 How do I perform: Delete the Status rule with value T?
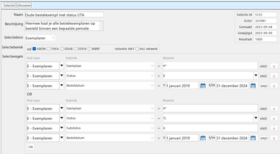274,119
